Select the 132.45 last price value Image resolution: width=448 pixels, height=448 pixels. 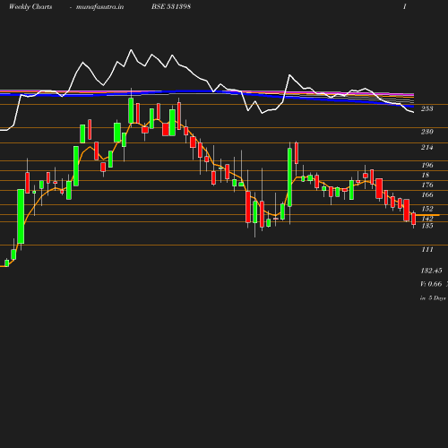click(x=431, y=271)
